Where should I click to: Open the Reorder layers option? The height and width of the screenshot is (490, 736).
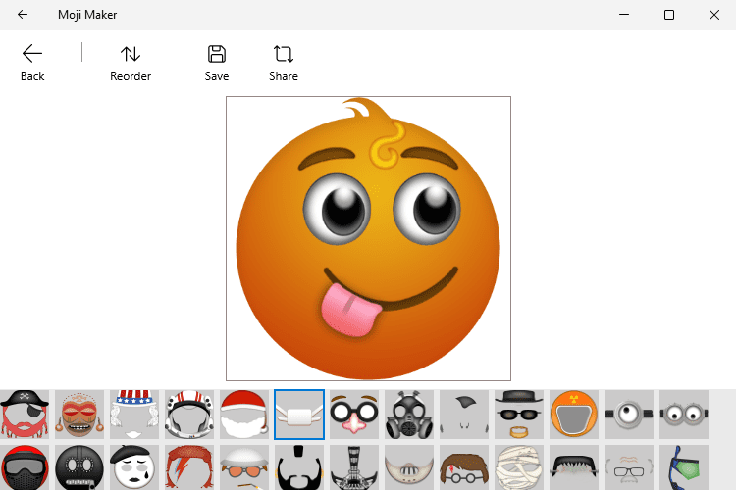(x=131, y=63)
